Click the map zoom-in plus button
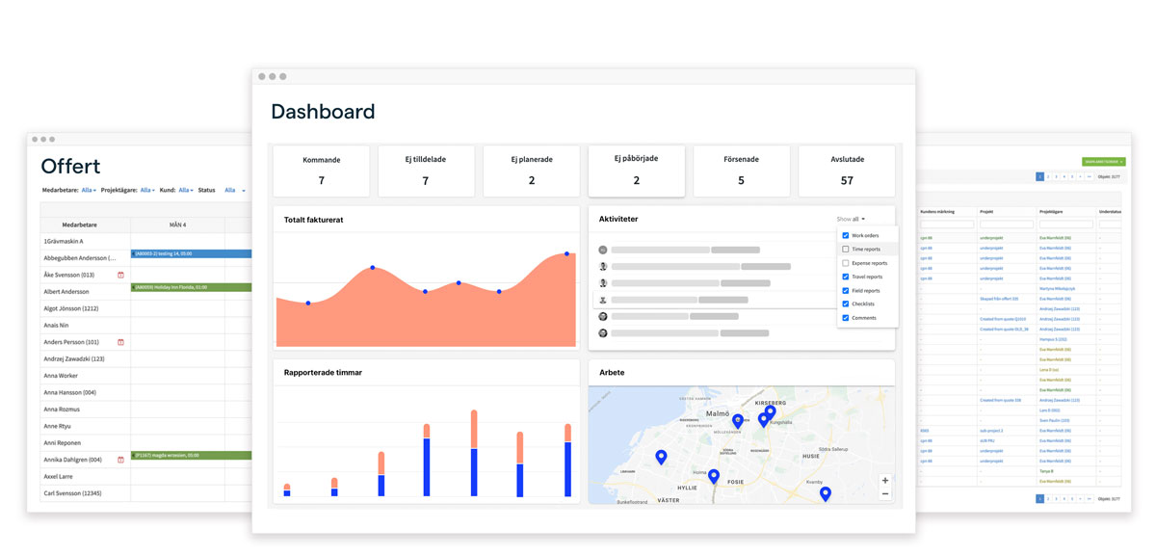 (x=885, y=480)
